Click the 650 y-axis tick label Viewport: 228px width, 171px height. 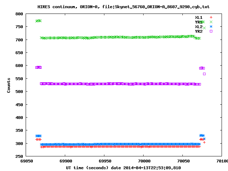[x=19, y=53]
